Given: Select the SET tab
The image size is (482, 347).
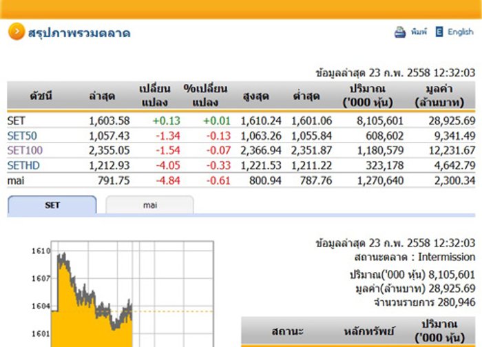Looking at the screenshot, I should click(52, 204).
